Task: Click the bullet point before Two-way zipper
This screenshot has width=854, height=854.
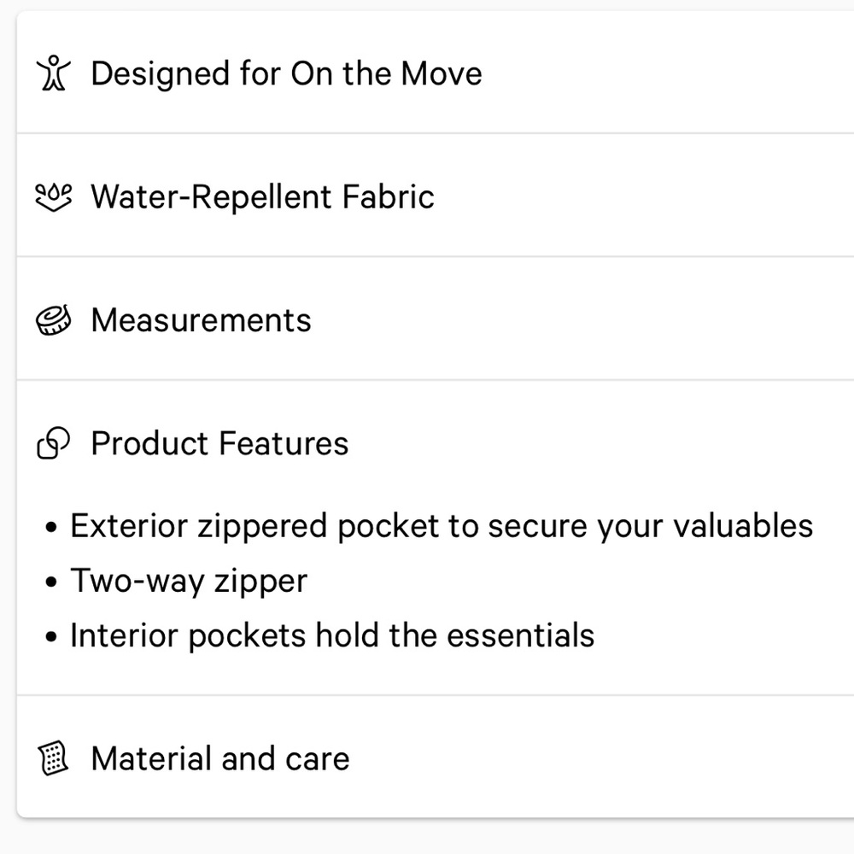Action: 52,582
